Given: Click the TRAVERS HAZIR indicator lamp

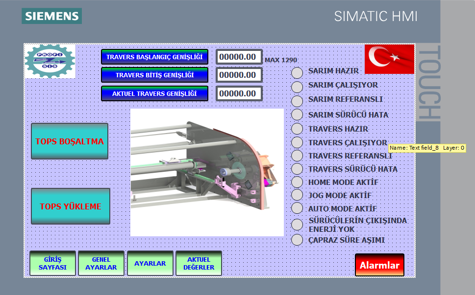Looking at the screenshot, I should (297, 129).
